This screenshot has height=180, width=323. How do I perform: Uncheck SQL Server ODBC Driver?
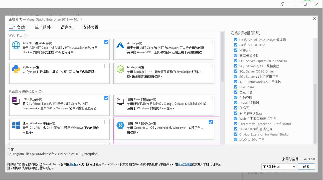(x=236, y=71)
